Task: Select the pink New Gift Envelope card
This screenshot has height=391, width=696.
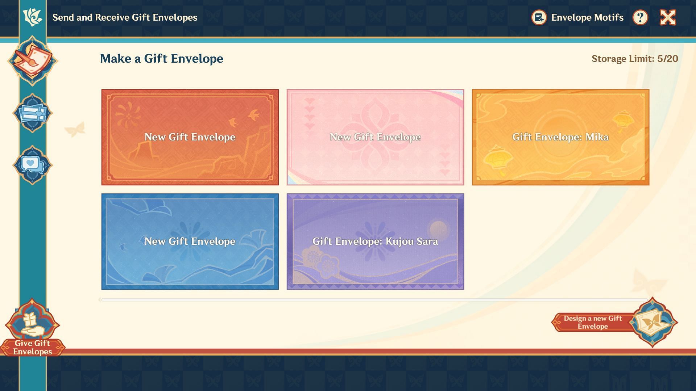Action: (375, 137)
